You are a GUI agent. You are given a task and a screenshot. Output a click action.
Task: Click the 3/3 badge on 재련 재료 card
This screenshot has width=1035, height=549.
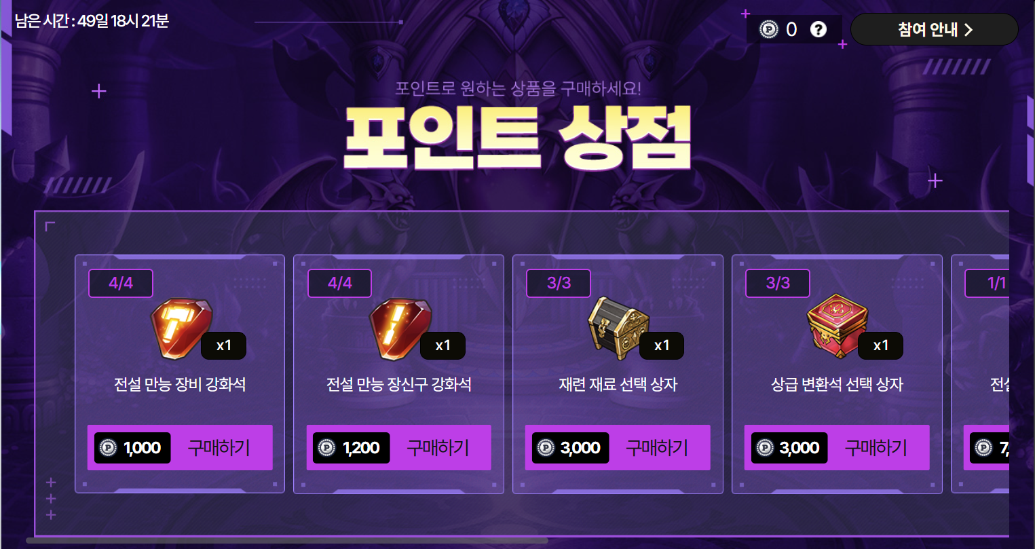559,283
